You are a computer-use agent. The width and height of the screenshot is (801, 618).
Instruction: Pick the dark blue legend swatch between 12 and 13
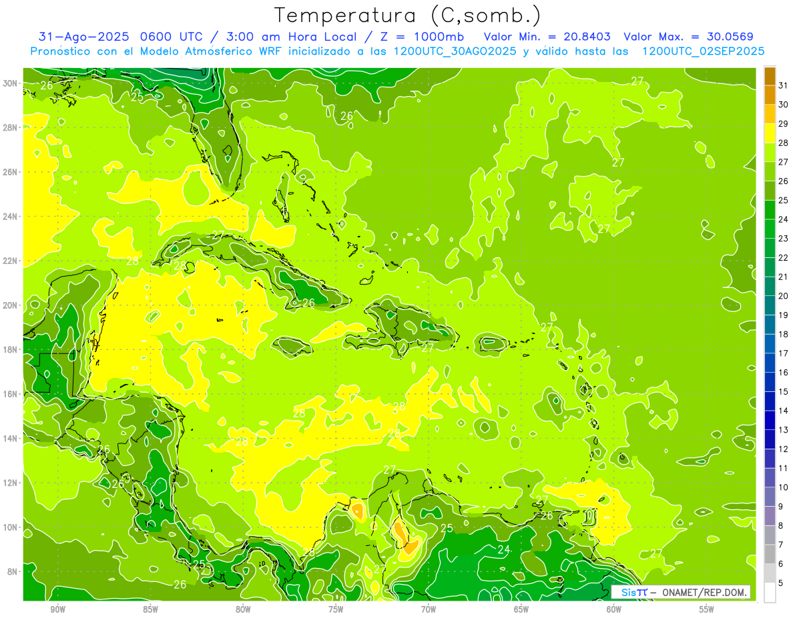pyautogui.click(x=770, y=439)
